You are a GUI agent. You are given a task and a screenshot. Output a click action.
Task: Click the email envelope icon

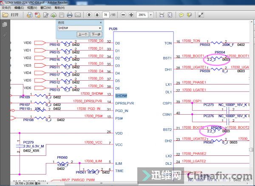coord(78,15)
